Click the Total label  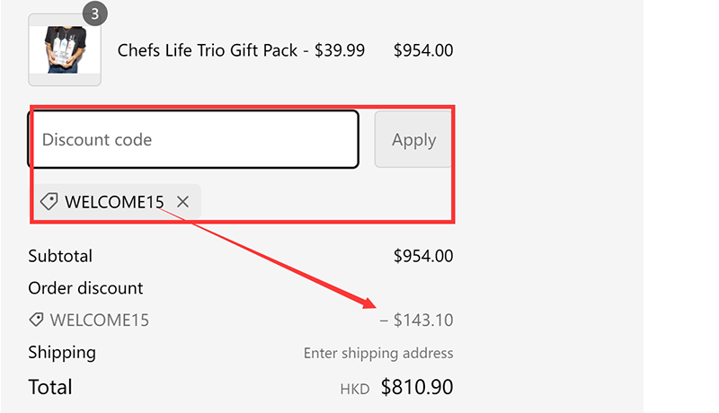click(50, 387)
